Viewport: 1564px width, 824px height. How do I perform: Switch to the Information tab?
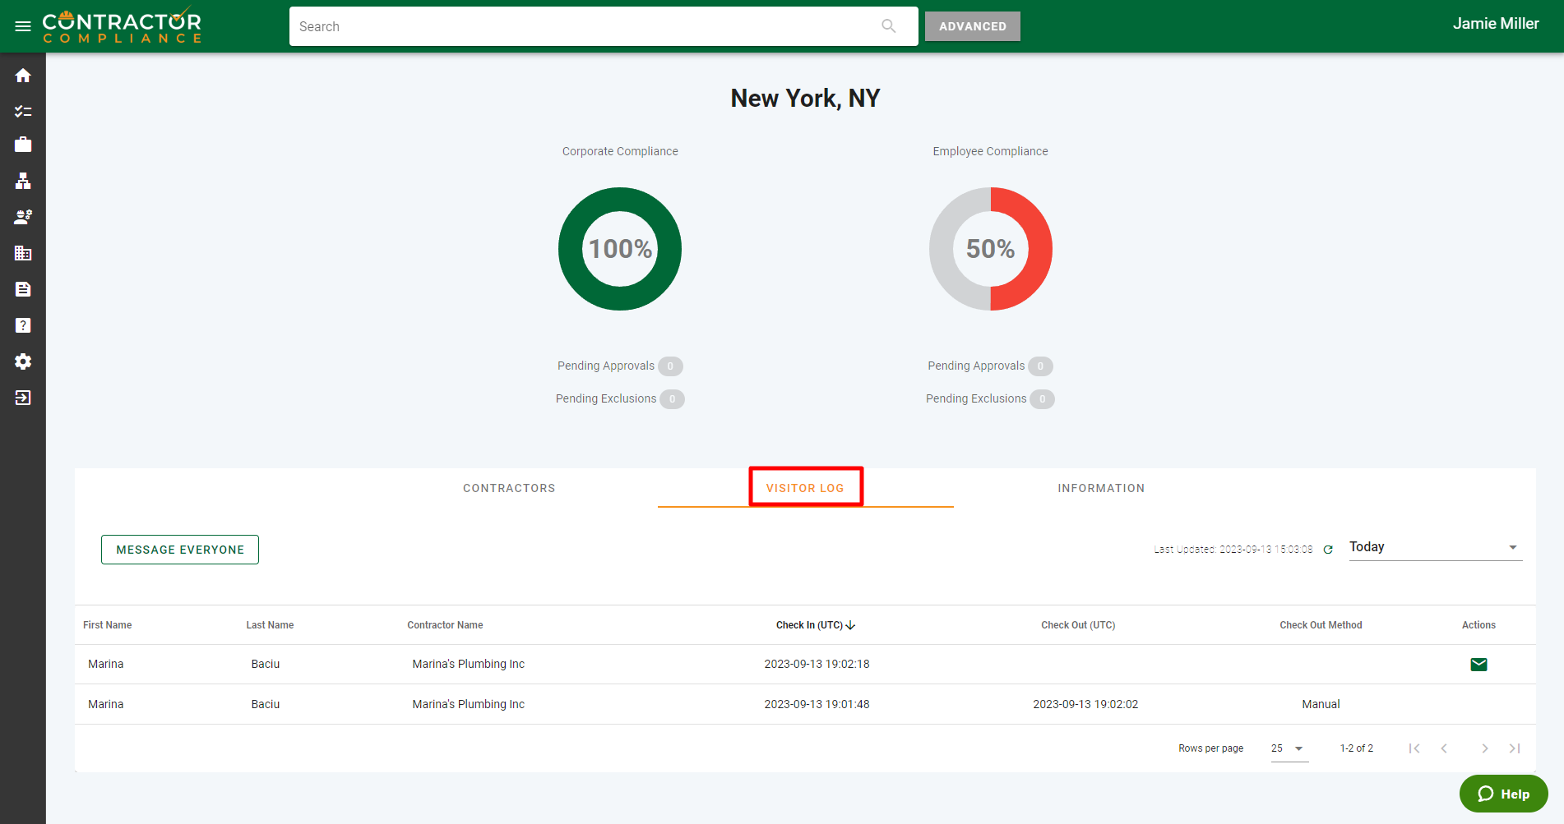1101,488
